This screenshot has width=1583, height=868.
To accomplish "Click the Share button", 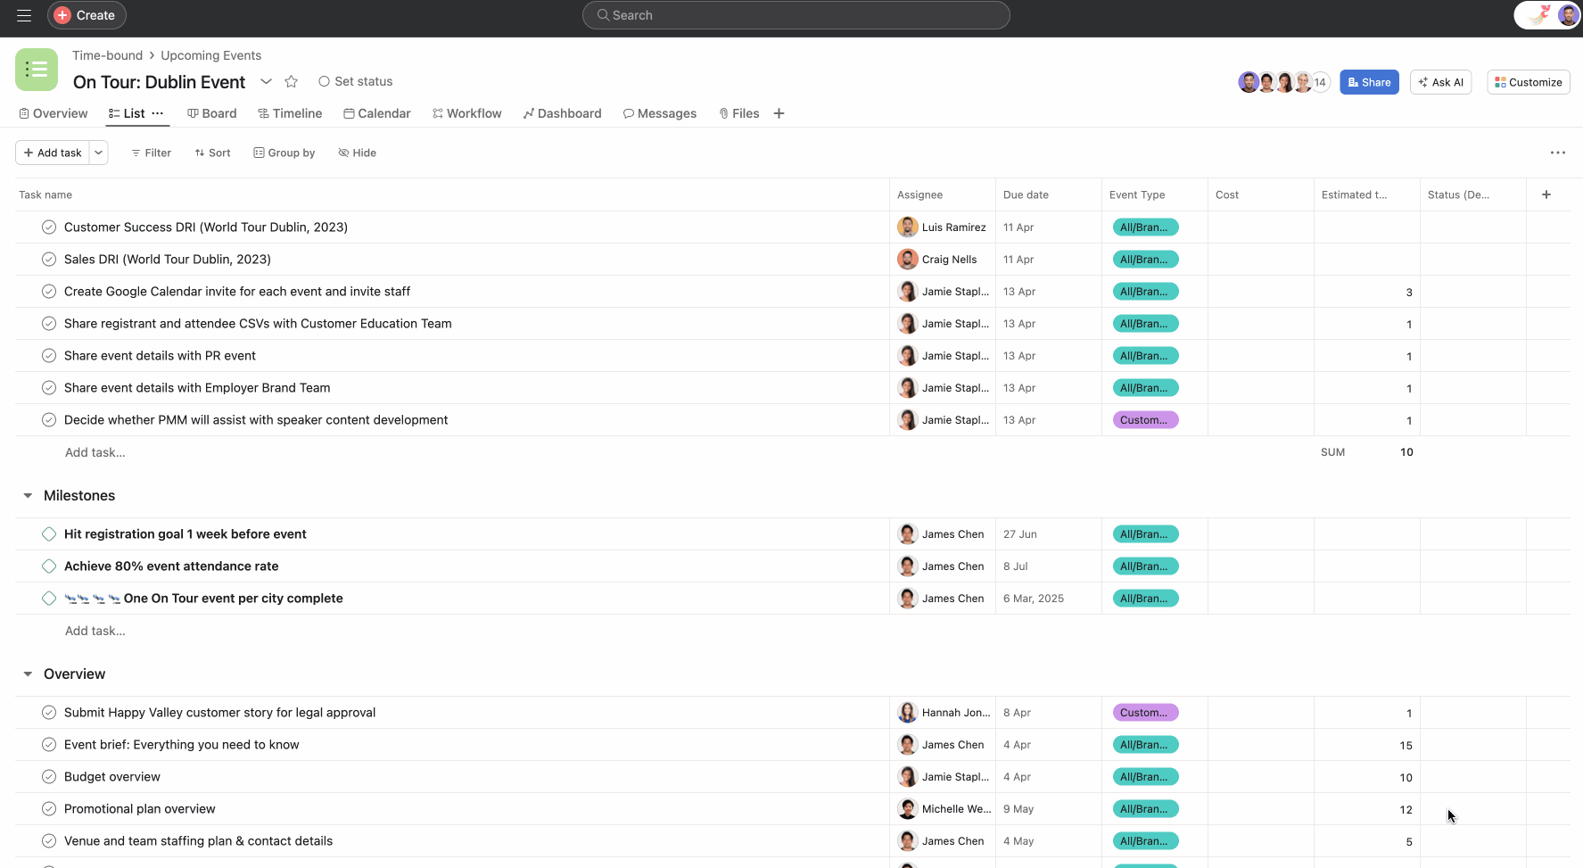I will [1369, 81].
